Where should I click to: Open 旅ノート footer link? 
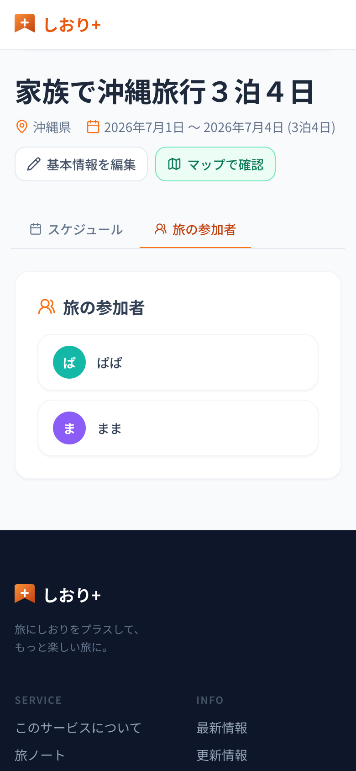[40, 755]
